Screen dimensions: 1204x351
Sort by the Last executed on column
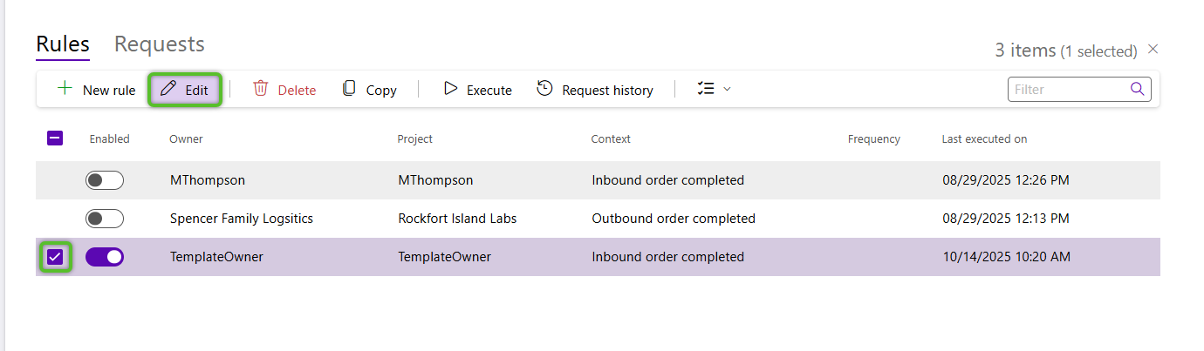click(984, 139)
